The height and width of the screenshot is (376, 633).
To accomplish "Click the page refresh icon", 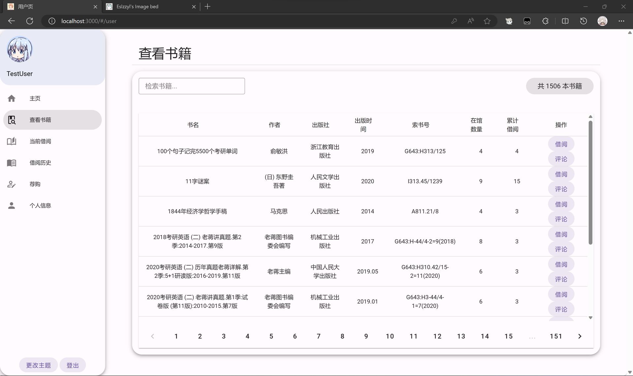I will [x=30, y=21].
